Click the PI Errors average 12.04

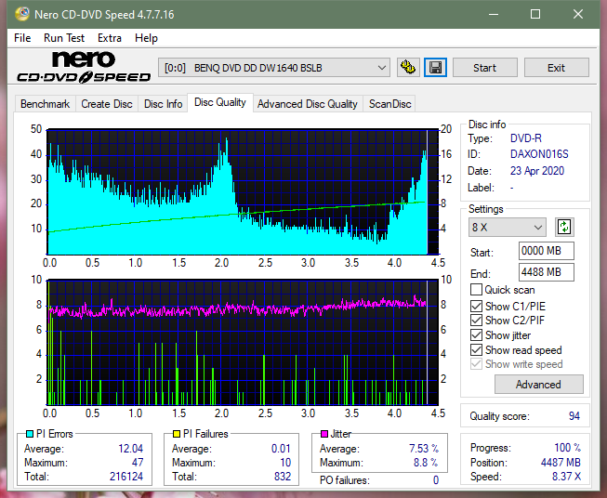coord(130,449)
